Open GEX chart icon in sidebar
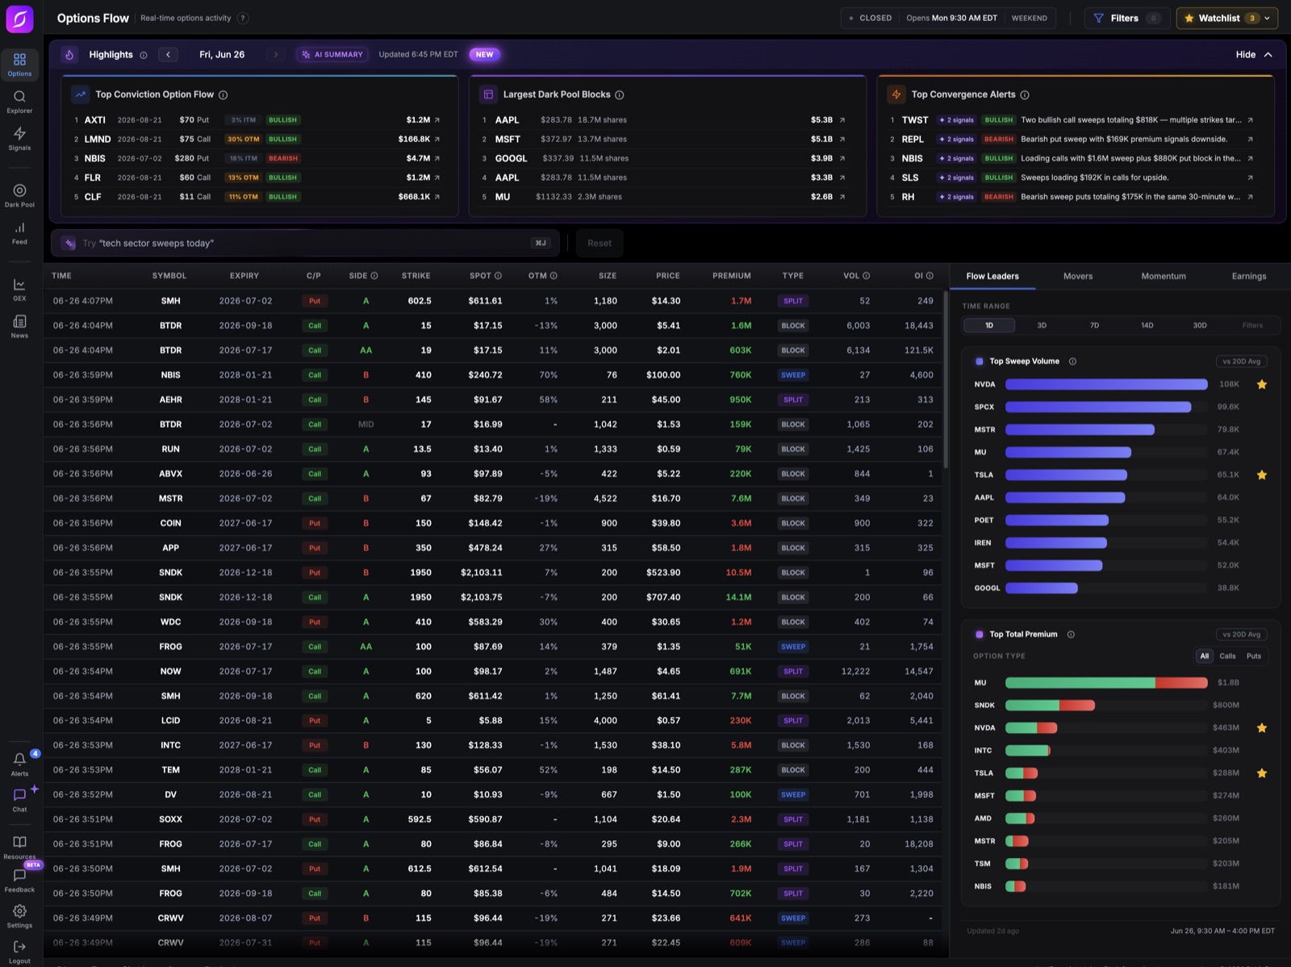 point(19,289)
